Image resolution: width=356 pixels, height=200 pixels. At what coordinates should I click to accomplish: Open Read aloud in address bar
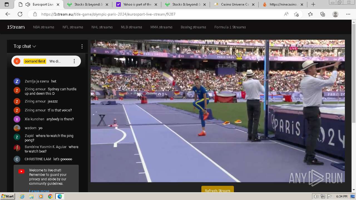tap(286, 14)
